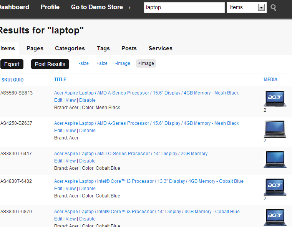Screen dimensions: 292x227
Task: Disable the AS5560-SB613 item
Action: pos(87,100)
